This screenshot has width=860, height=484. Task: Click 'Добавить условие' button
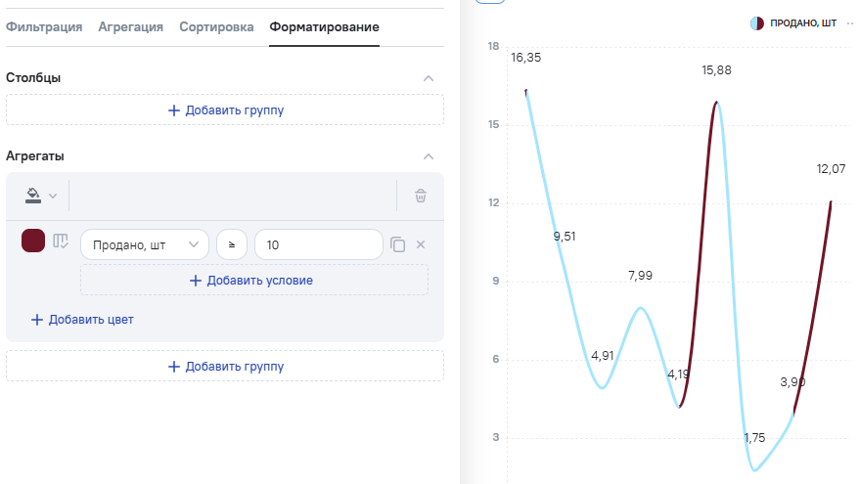click(254, 280)
